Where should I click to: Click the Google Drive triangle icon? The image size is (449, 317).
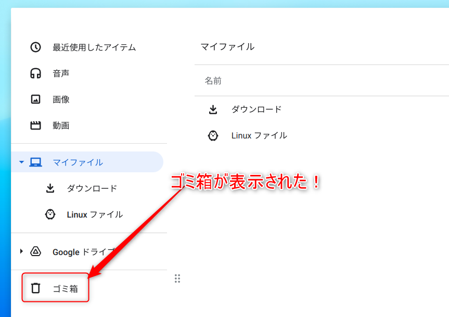click(x=35, y=251)
